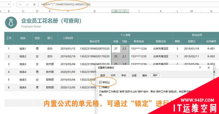Select column H header
This screenshot has width=219, height=114.
(116, 11)
